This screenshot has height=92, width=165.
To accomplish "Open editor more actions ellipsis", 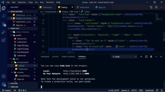I will pyautogui.click(x=161, y=7).
